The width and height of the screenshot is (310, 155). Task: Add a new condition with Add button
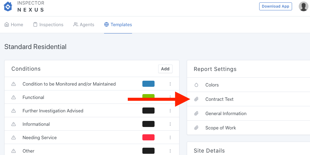point(165,69)
